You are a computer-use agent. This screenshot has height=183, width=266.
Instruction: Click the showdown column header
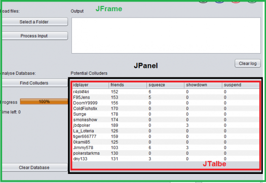pos(203,85)
